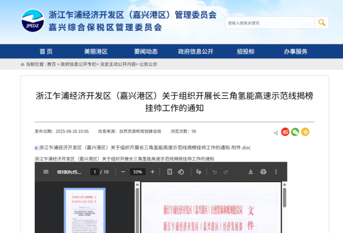The height and width of the screenshot is (233, 343).
Task: Share the article to Weibo
Action: [x=285, y=132]
